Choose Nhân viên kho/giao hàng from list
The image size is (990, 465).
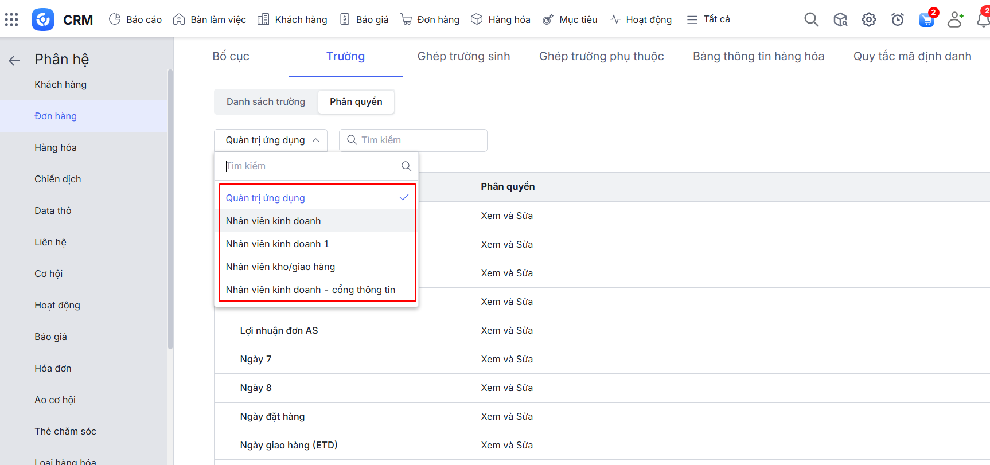280,267
